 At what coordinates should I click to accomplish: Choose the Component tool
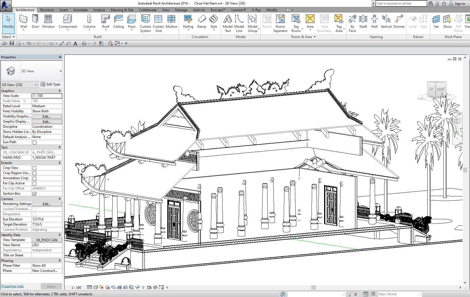[68, 22]
